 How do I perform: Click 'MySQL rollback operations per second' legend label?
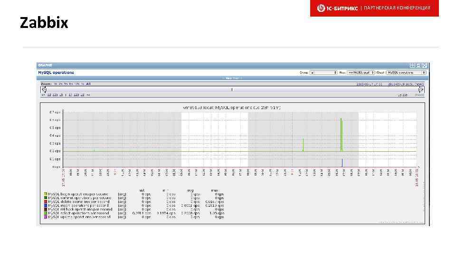(x=80, y=209)
